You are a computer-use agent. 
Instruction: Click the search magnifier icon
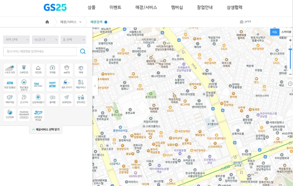[x=82, y=52]
